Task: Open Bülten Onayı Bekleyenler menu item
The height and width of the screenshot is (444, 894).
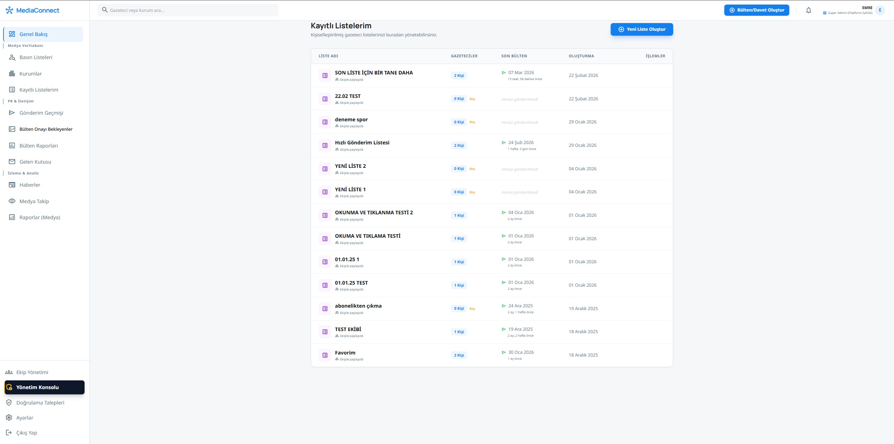Action: pyautogui.click(x=46, y=129)
